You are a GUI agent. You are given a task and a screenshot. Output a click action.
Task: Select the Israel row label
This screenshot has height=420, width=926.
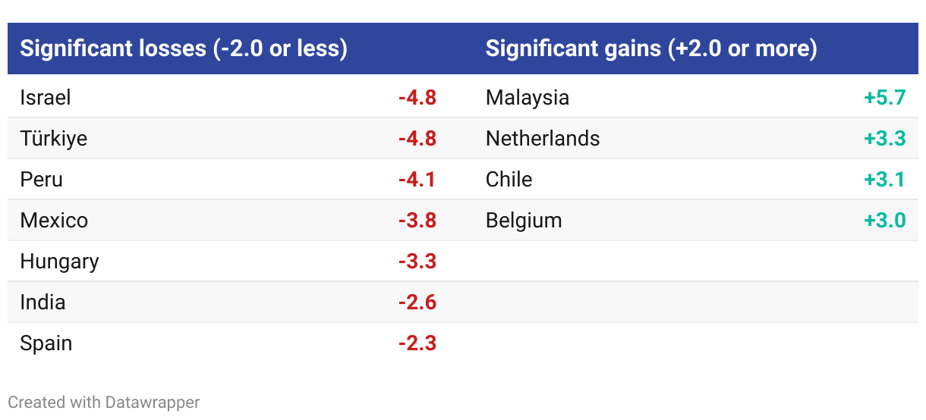[46, 97]
